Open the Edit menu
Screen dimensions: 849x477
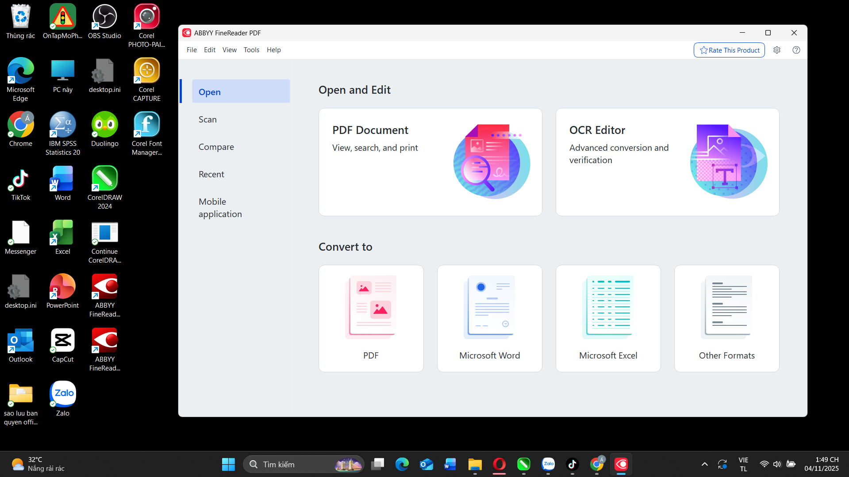tap(209, 50)
